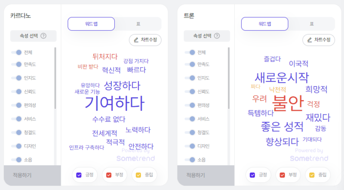This screenshot has height=190, width=344.
Task: Click the red word 불안 in word cloud
Action: [288, 103]
